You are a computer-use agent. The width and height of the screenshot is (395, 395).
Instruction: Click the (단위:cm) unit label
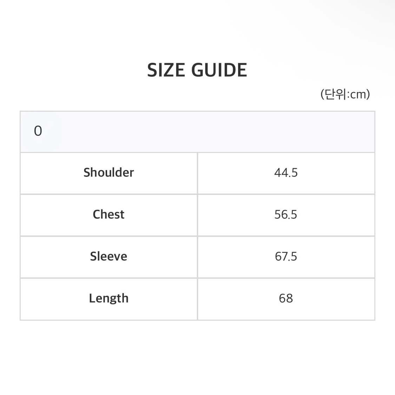[345, 94]
